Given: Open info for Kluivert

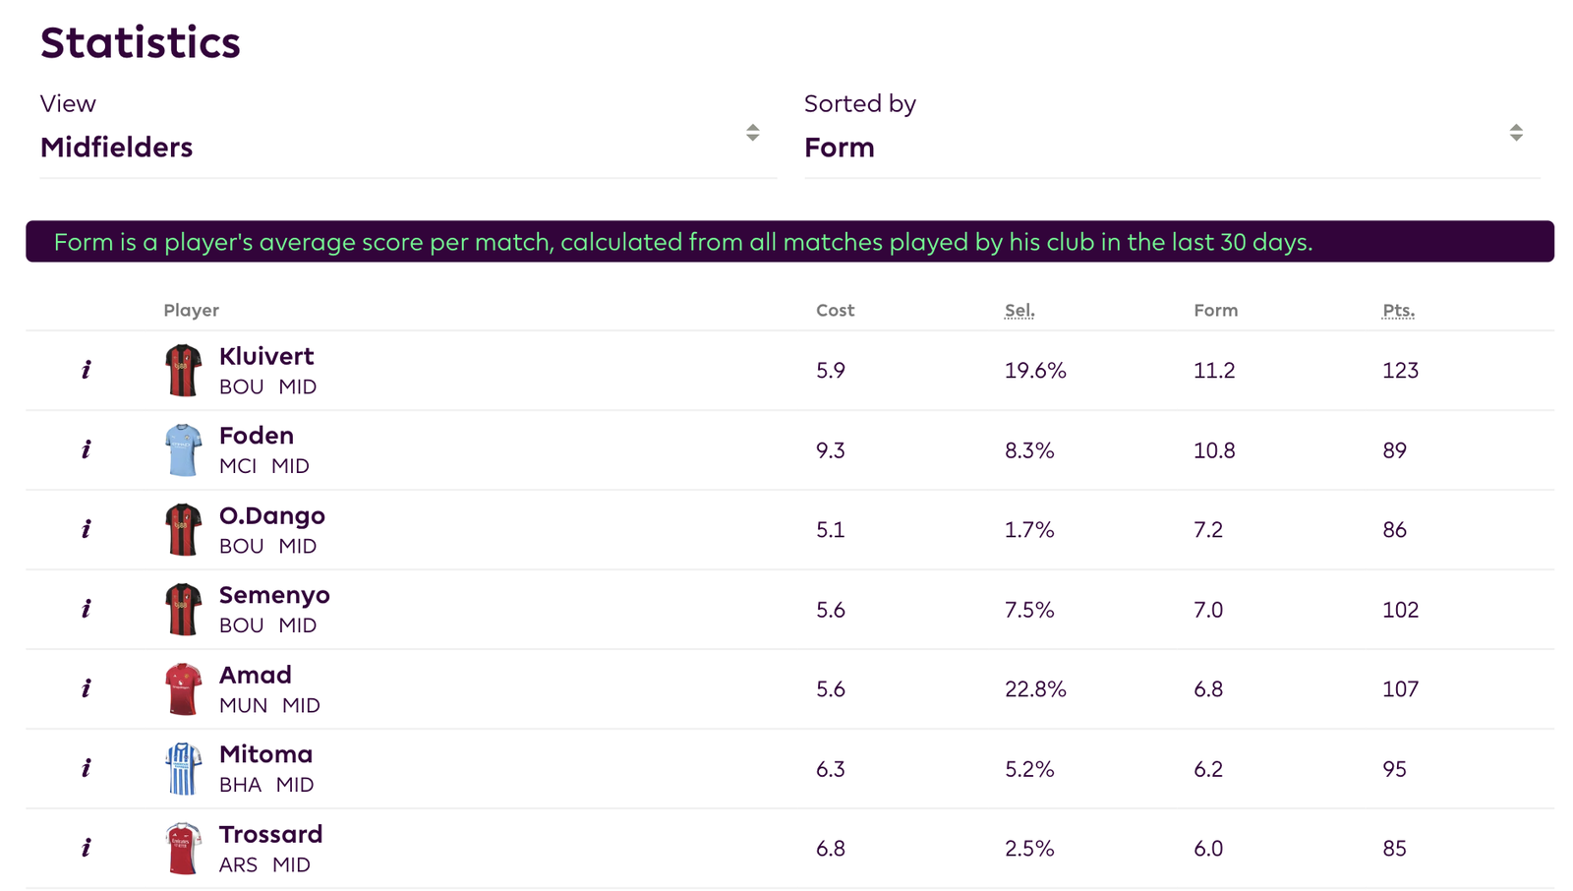Looking at the screenshot, I should [87, 370].
